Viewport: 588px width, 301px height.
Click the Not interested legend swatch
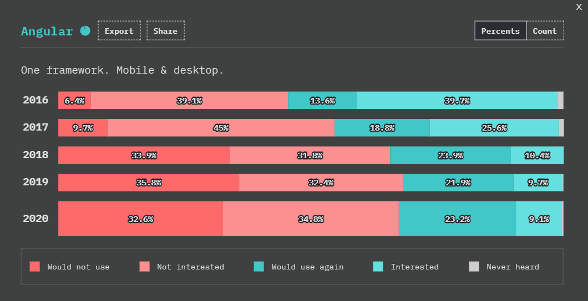tap(144, 267)
